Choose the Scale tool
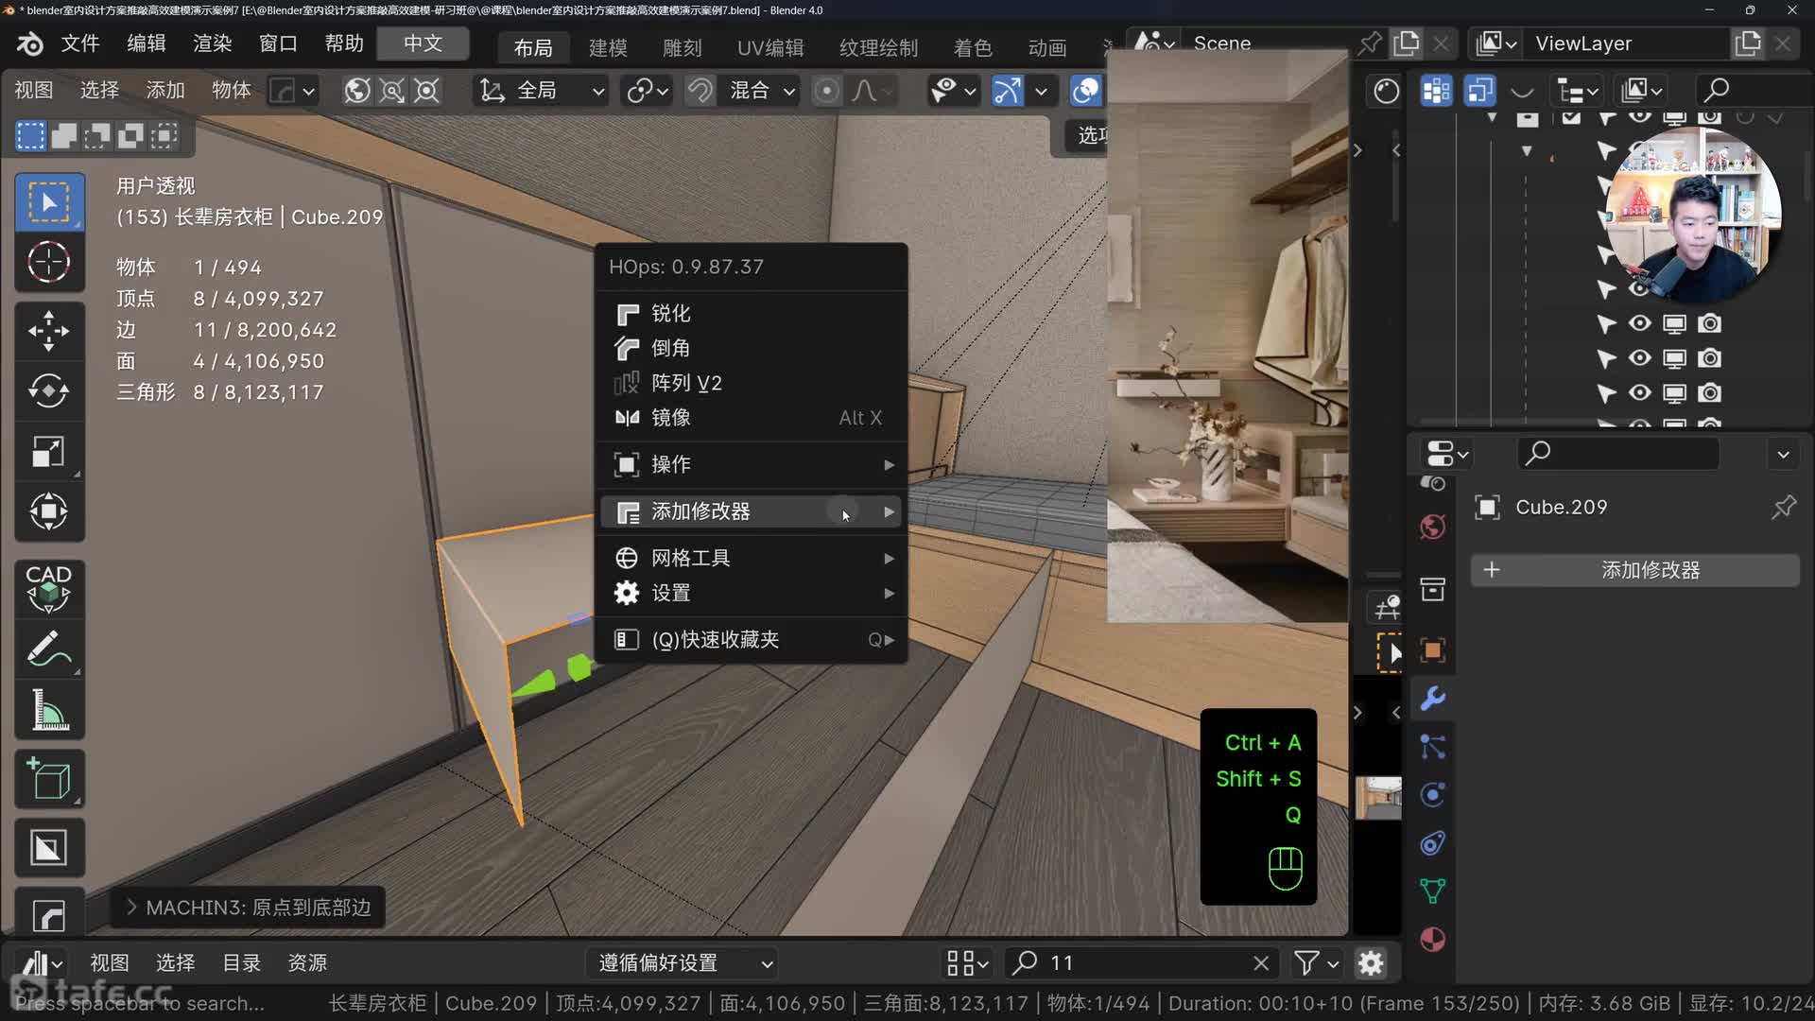The height and width of the screenshot is (1021, 1815). (x=48, y=451)
